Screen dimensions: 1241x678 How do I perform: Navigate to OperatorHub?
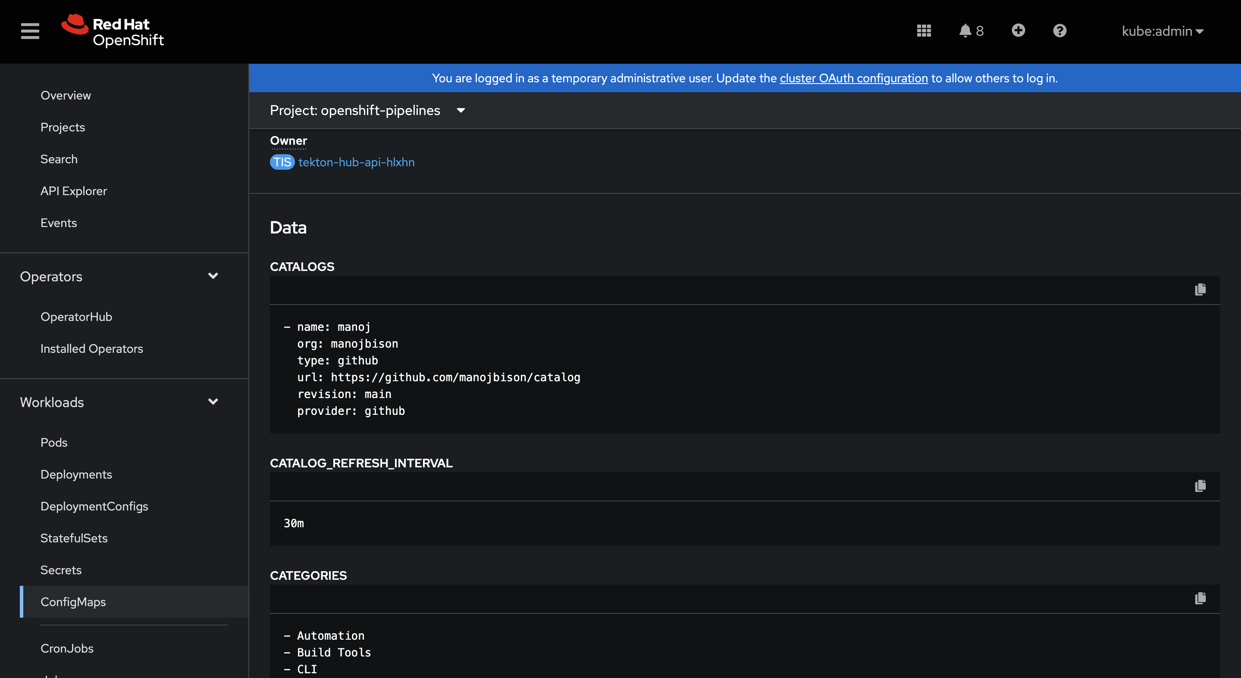(x=76, y=316)
